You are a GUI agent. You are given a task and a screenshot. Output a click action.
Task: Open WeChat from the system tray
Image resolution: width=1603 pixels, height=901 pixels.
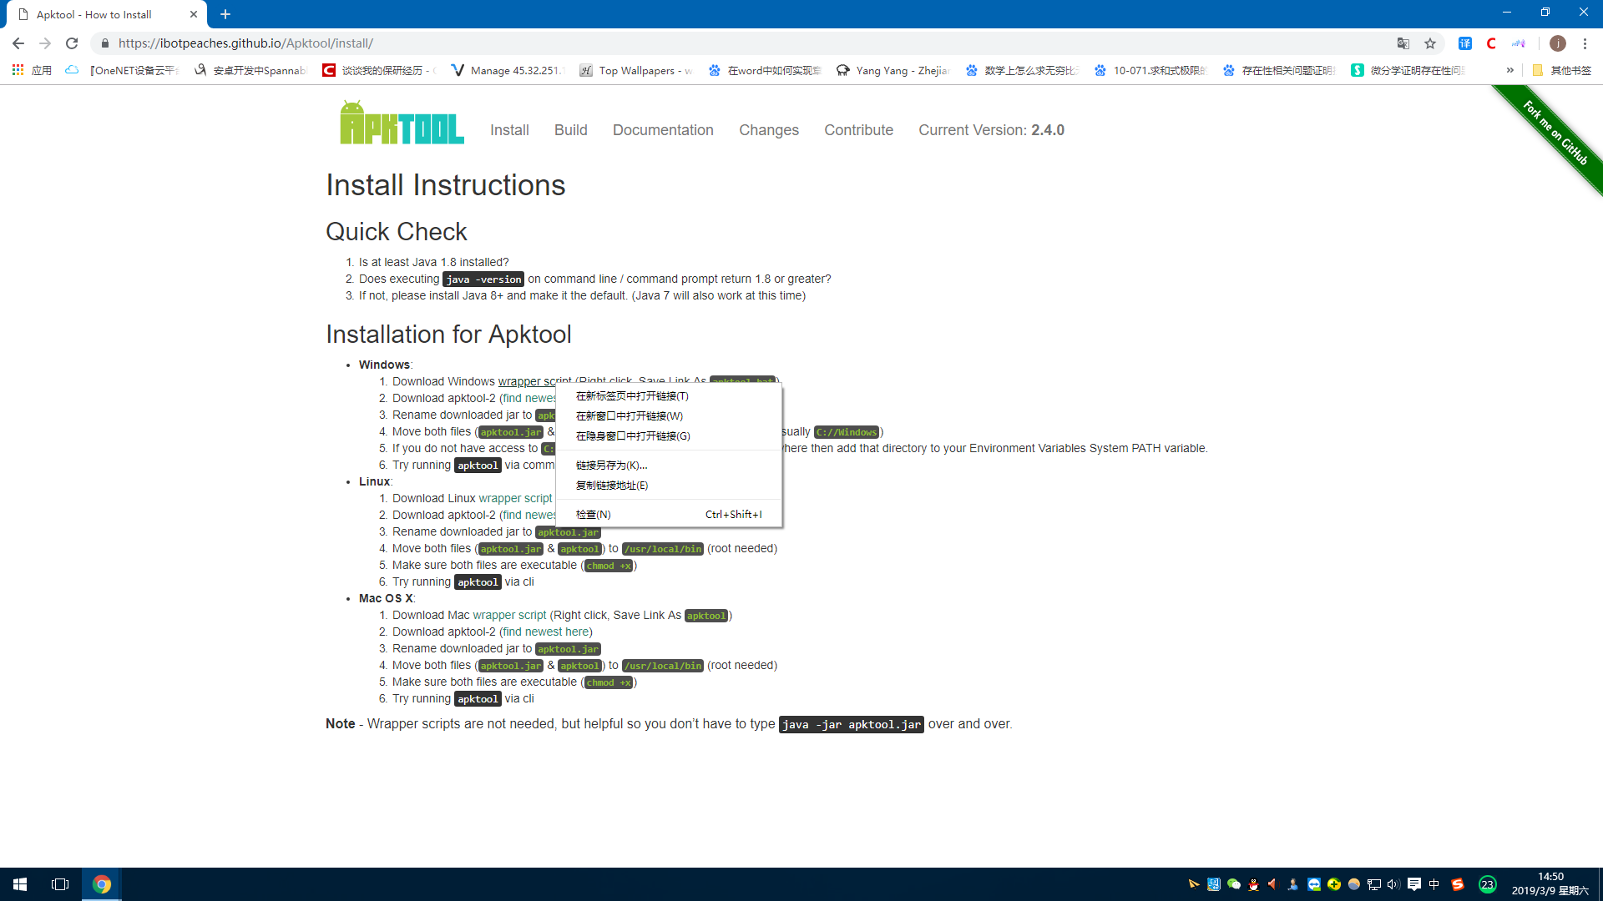[x=1233, y=883]
